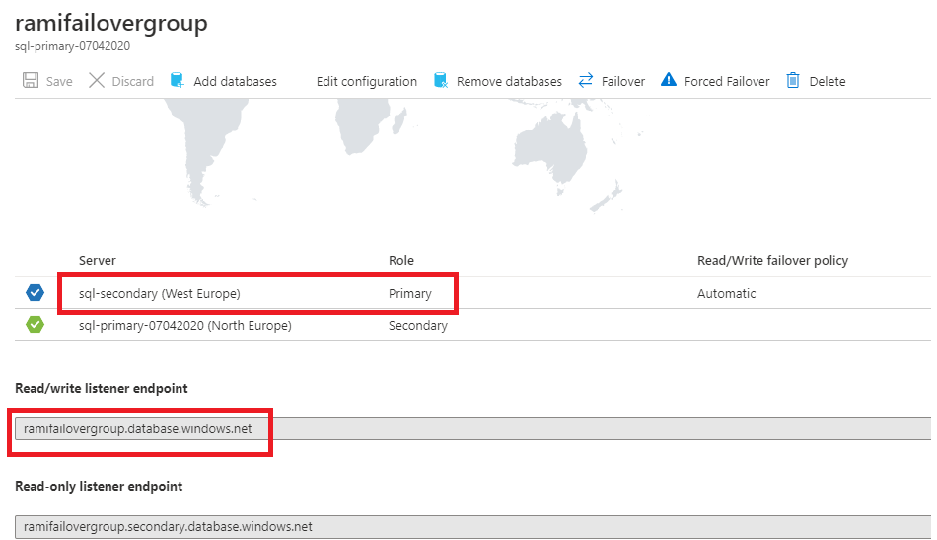
Task: Click blue status icon for sql-secondary
Action: click(x=36, y=293)
